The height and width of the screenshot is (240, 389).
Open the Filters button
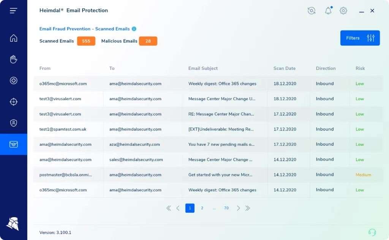[x=360, y=38]
